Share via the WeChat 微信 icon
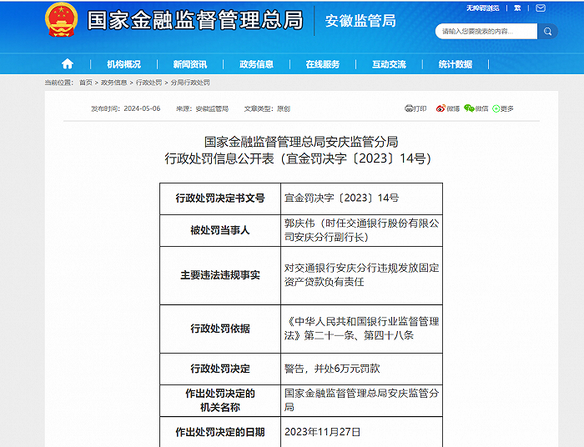Image resolution: width=584 pixels, height=447 pixels. pos(476,108)
